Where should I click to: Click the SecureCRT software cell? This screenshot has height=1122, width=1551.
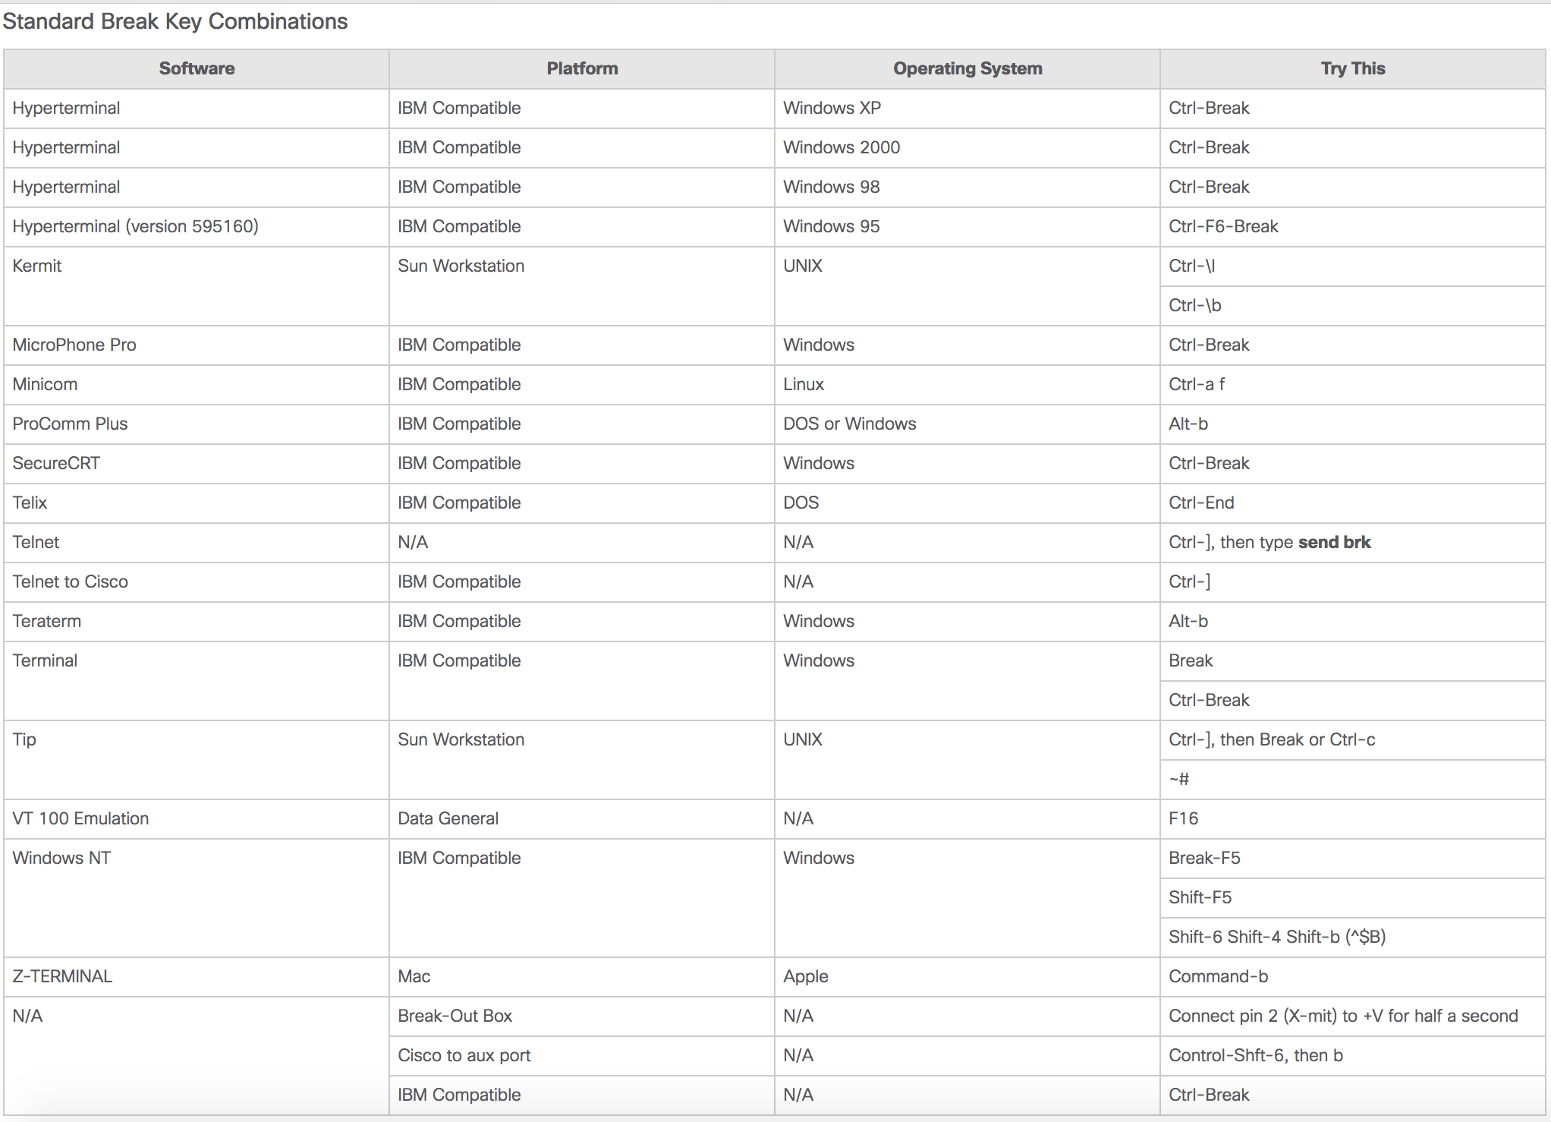(x=56, y=463)
